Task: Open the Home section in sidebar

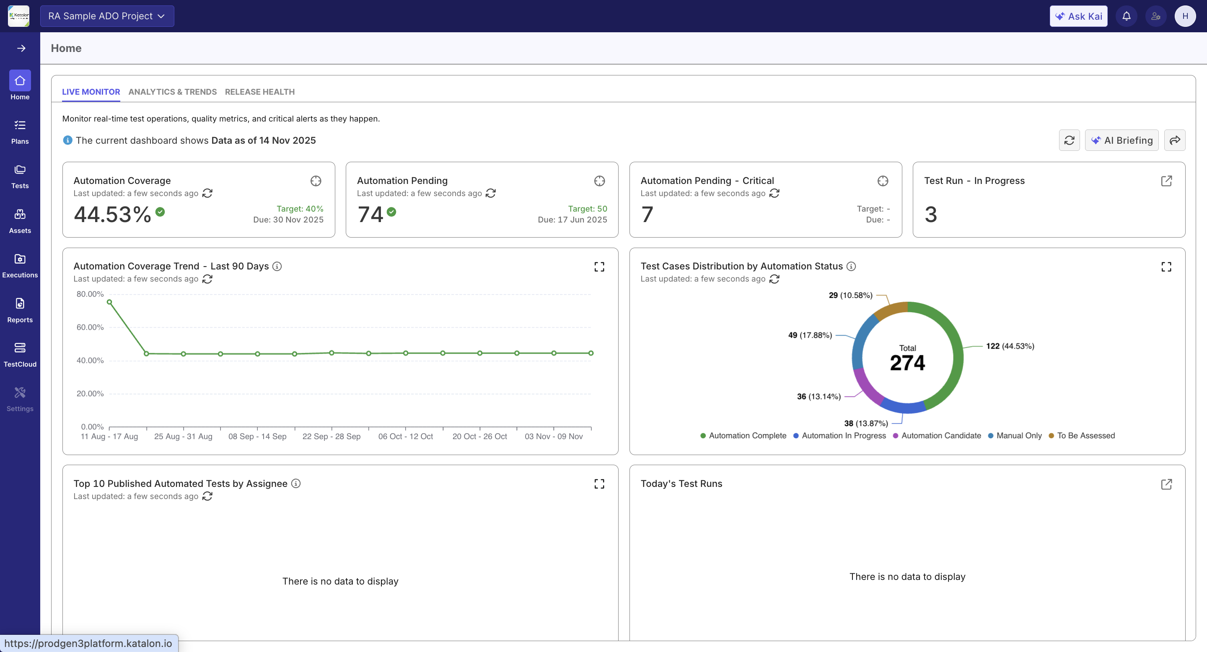Action: [20, 85]
